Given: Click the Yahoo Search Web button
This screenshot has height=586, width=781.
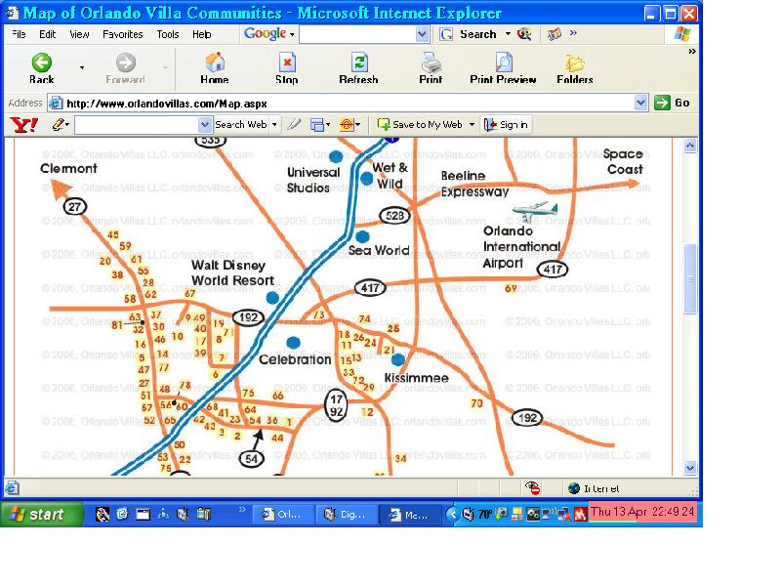Looking at the screenshot, I should pyautogui.click(x=241, y=125).
